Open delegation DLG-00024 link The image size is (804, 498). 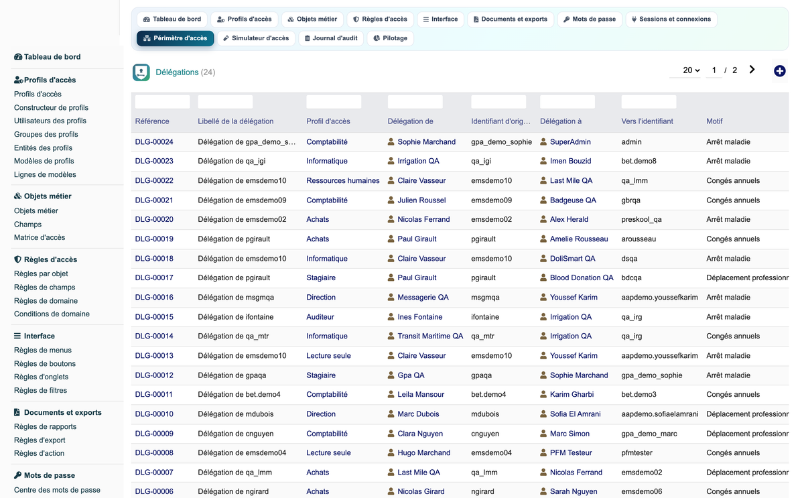154,142
